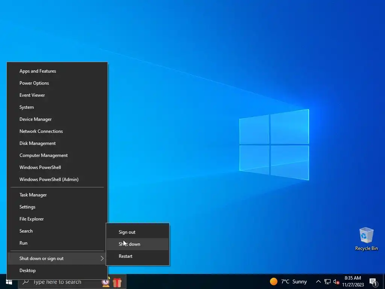The image size is (385, 289).
Task: Click the muted volume tray icon
Action: 336,281
